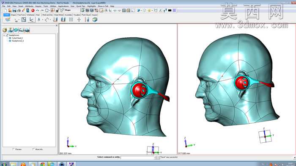Open the File menu
The height and width of the screenshot is (166, 296).
(x=3, y=6)
